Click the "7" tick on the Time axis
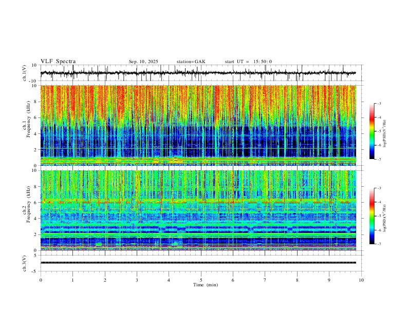Image resolution: width=407 pixels, height=314 pixels. coord(265,280)
